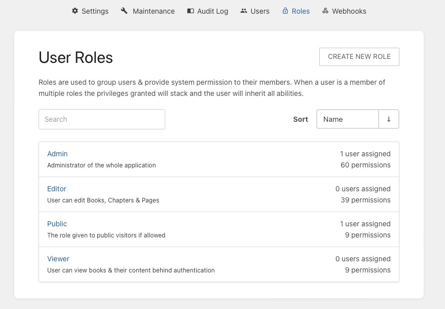The image size is (445, 309).
Task: Open the Viewer role entry
Action: [58, 259]
